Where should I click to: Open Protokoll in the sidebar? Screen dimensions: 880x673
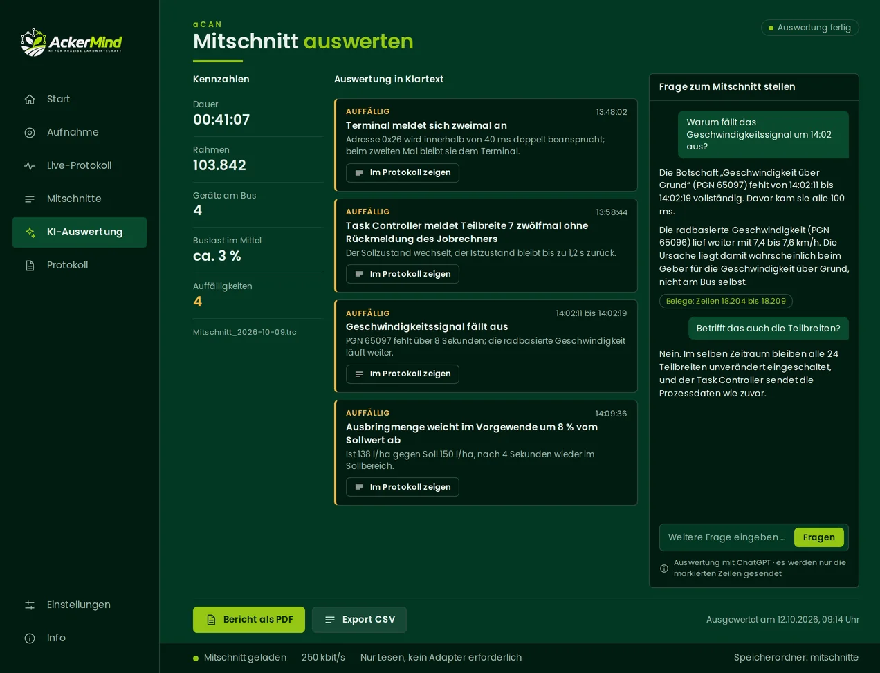click(80, 265)
